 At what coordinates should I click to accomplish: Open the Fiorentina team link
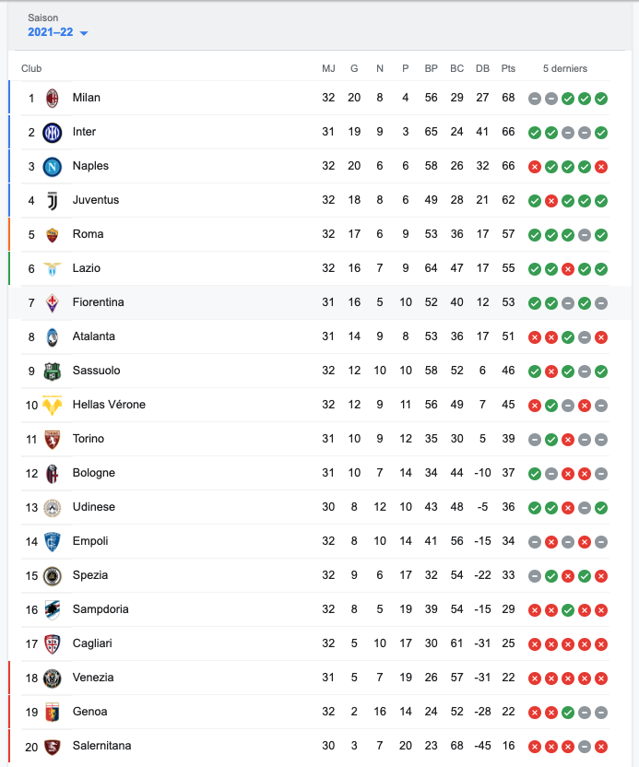(98, 302)
